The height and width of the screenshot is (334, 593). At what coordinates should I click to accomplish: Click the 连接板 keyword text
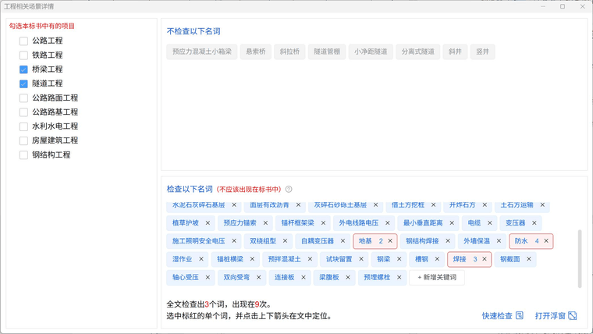[284, 277]
